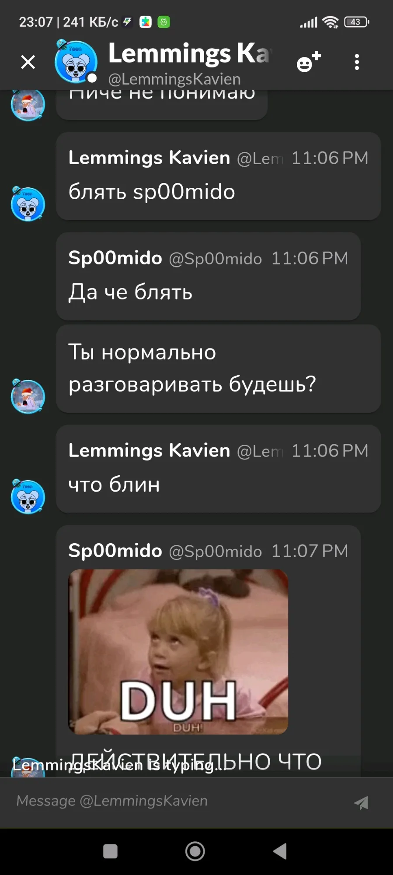Tap the send paper-plane icon
Image resolution: width=393 pixels, height=875 pixels.
click(x=361, y=802)
